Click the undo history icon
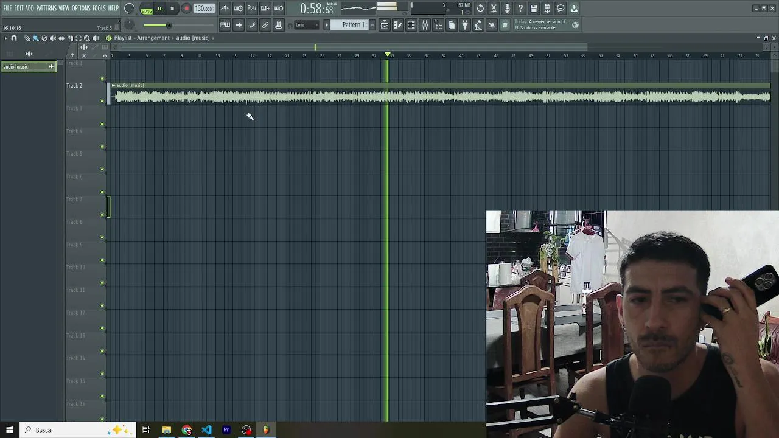Image resolution: width=779 pixels, height=438 pixels. pos(480,9)
